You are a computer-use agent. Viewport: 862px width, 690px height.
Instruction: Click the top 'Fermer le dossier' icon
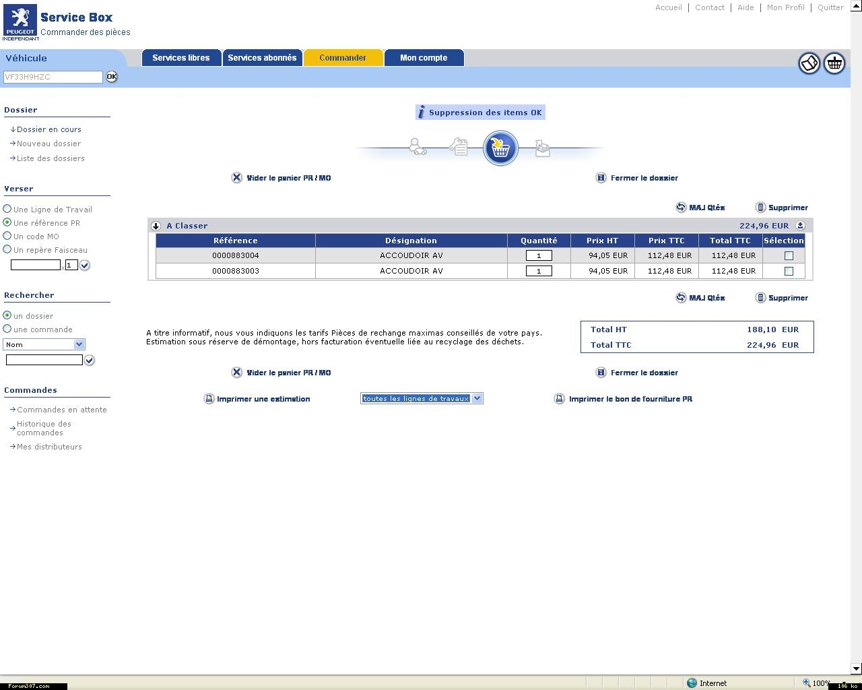point(601,178)
